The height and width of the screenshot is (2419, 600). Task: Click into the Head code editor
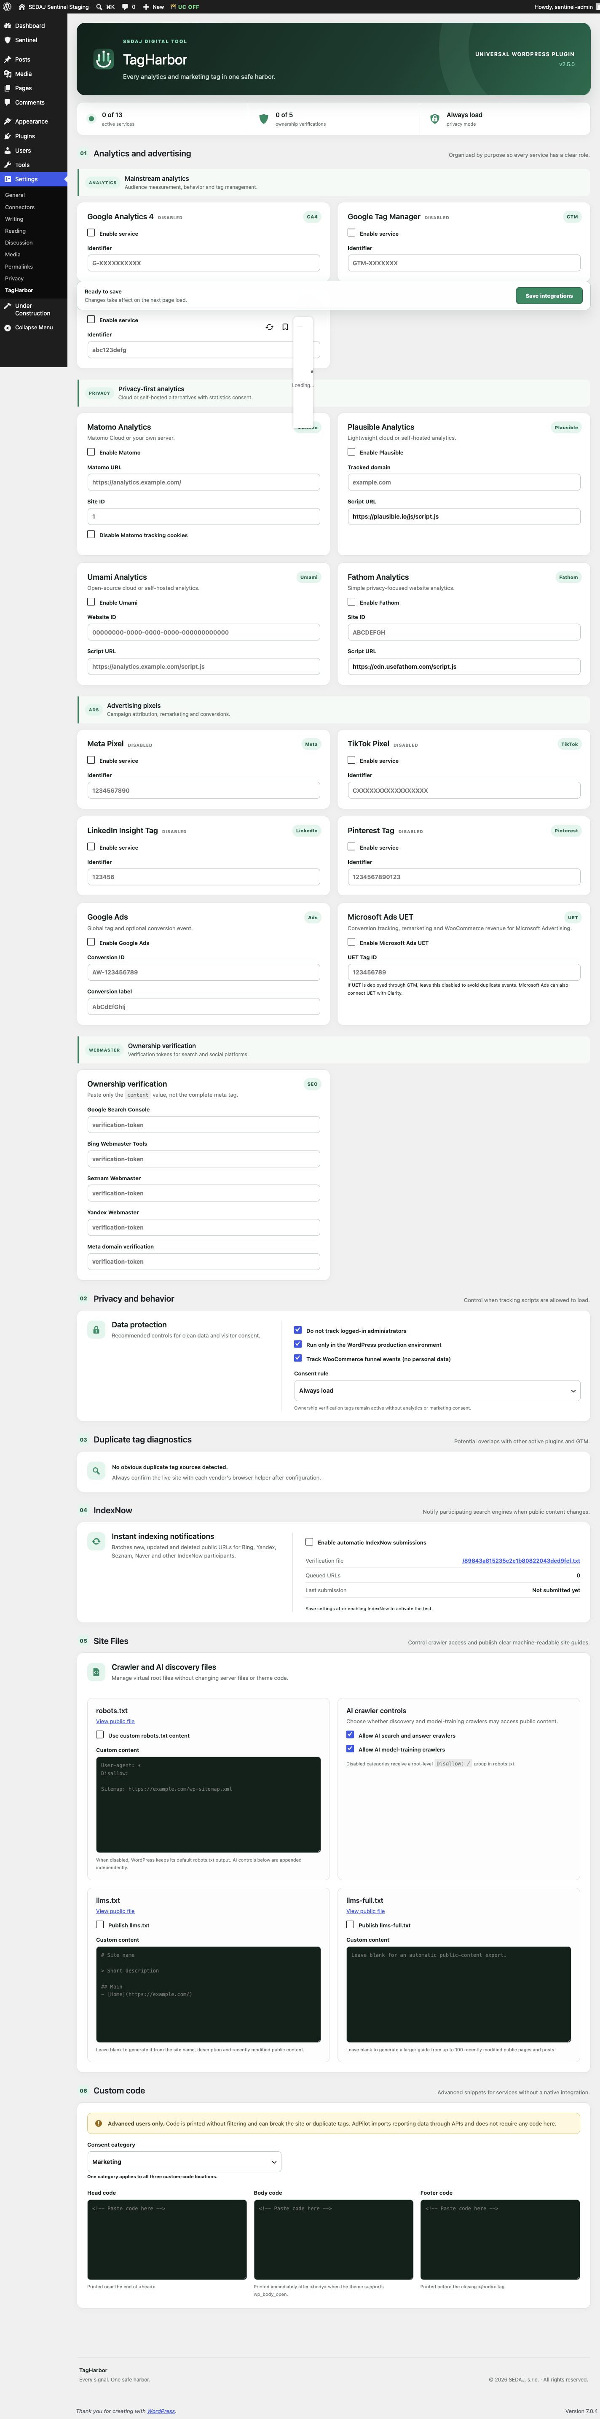point(167,2240)
